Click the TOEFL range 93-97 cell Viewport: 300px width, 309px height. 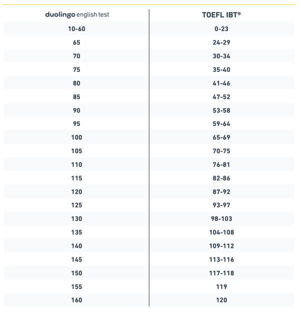tap(221, 205)
